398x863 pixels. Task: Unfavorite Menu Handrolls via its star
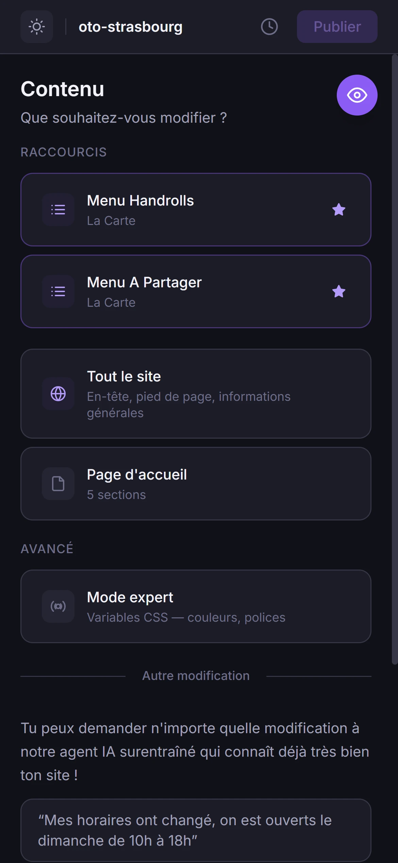(x=338, y=210)
